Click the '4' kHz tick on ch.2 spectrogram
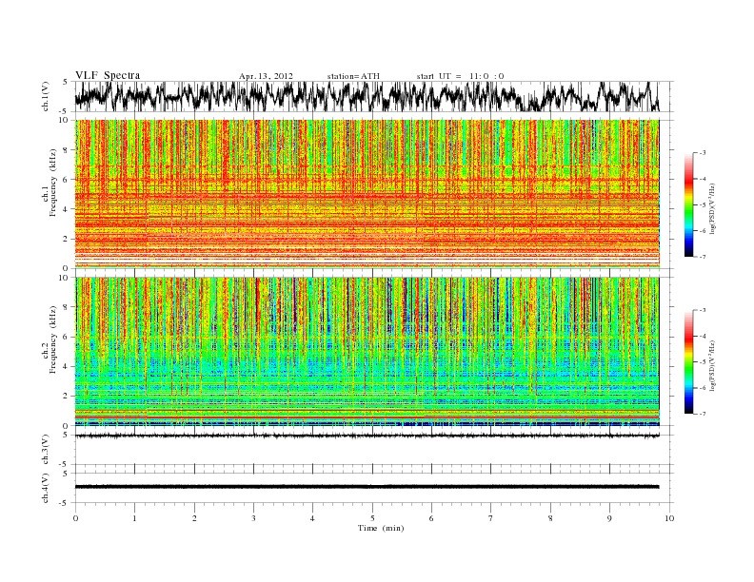 pos(67,367)
